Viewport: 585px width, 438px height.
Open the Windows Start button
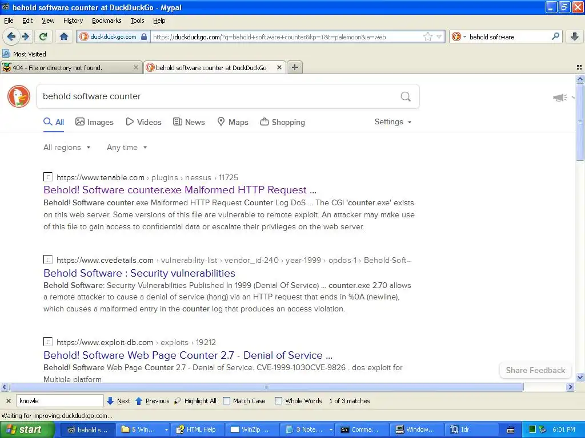tap(27, 429)
